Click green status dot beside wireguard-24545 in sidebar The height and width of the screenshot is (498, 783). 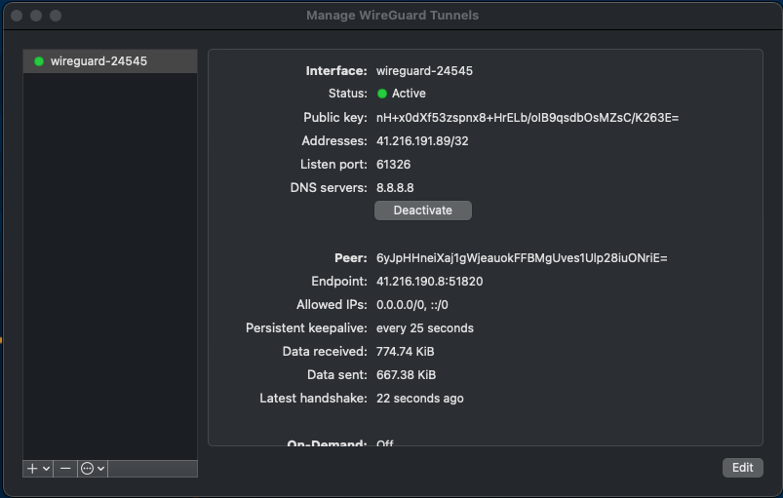coord(39,61)
